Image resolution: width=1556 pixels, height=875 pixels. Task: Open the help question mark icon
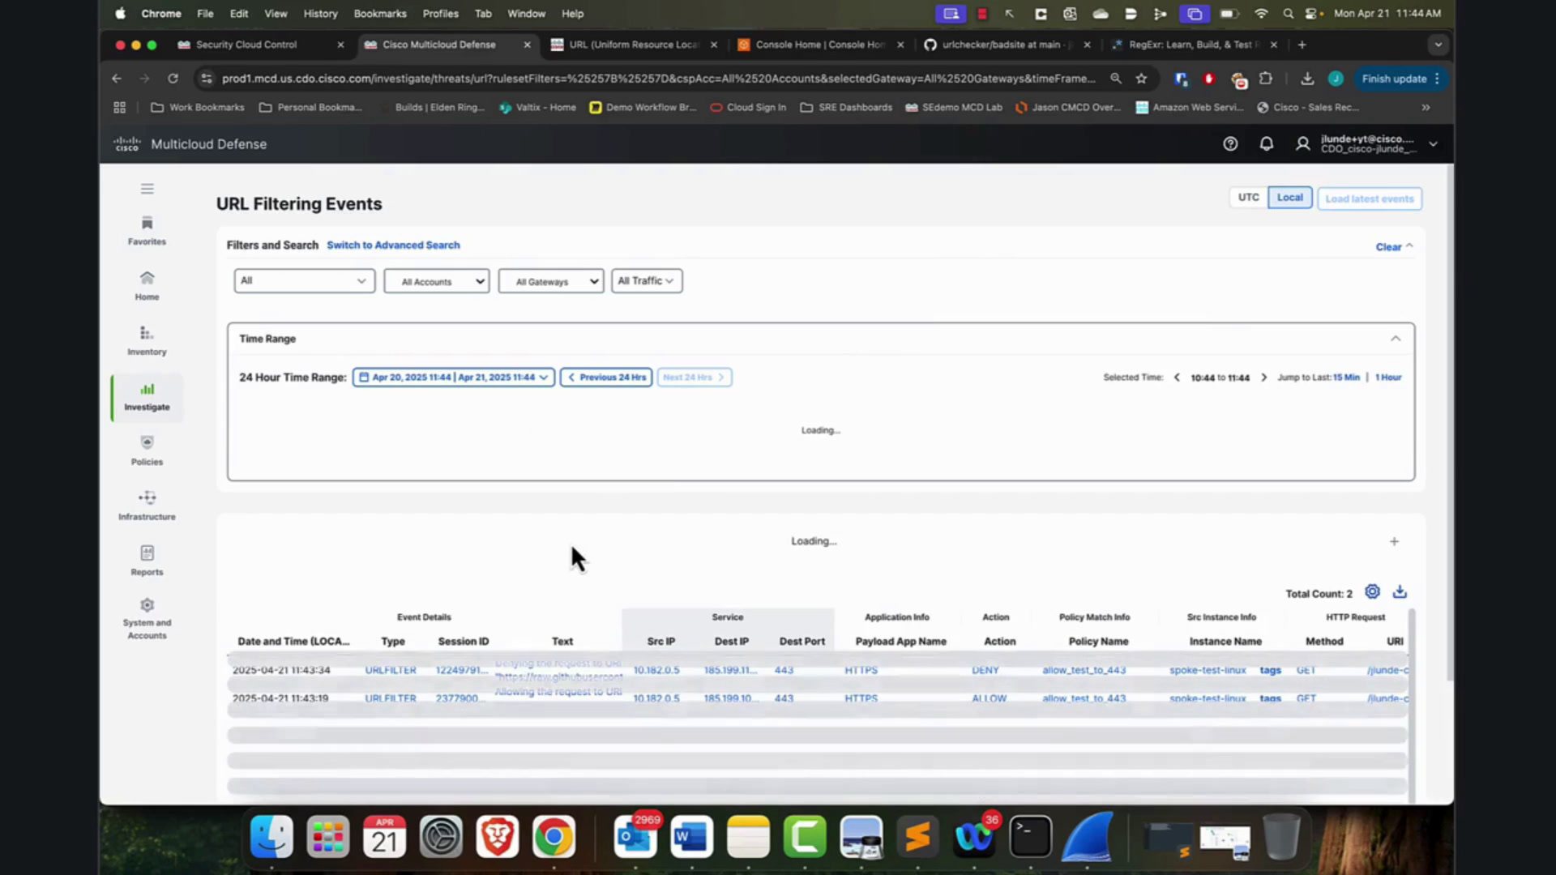click(x=1230, y=144)
